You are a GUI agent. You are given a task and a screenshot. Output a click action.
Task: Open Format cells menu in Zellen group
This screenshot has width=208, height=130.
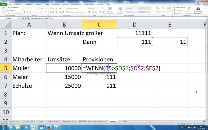[169, 10]
